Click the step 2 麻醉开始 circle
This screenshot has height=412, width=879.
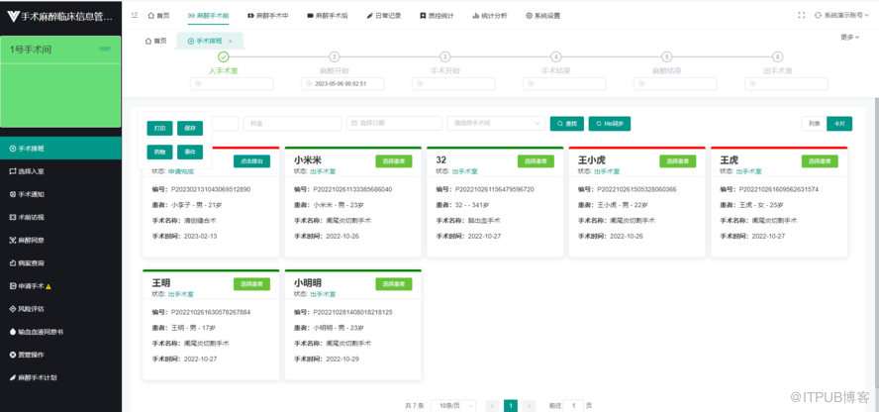[335, 57]
